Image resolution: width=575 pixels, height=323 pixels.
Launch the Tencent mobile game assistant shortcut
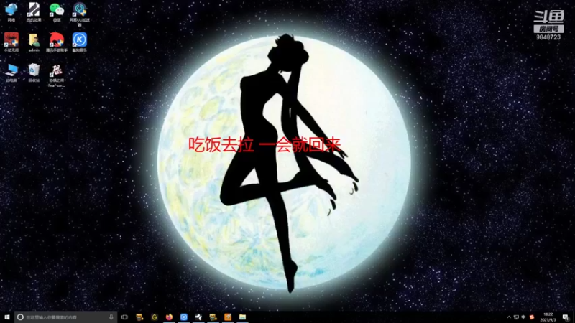[x=57, y=42]
